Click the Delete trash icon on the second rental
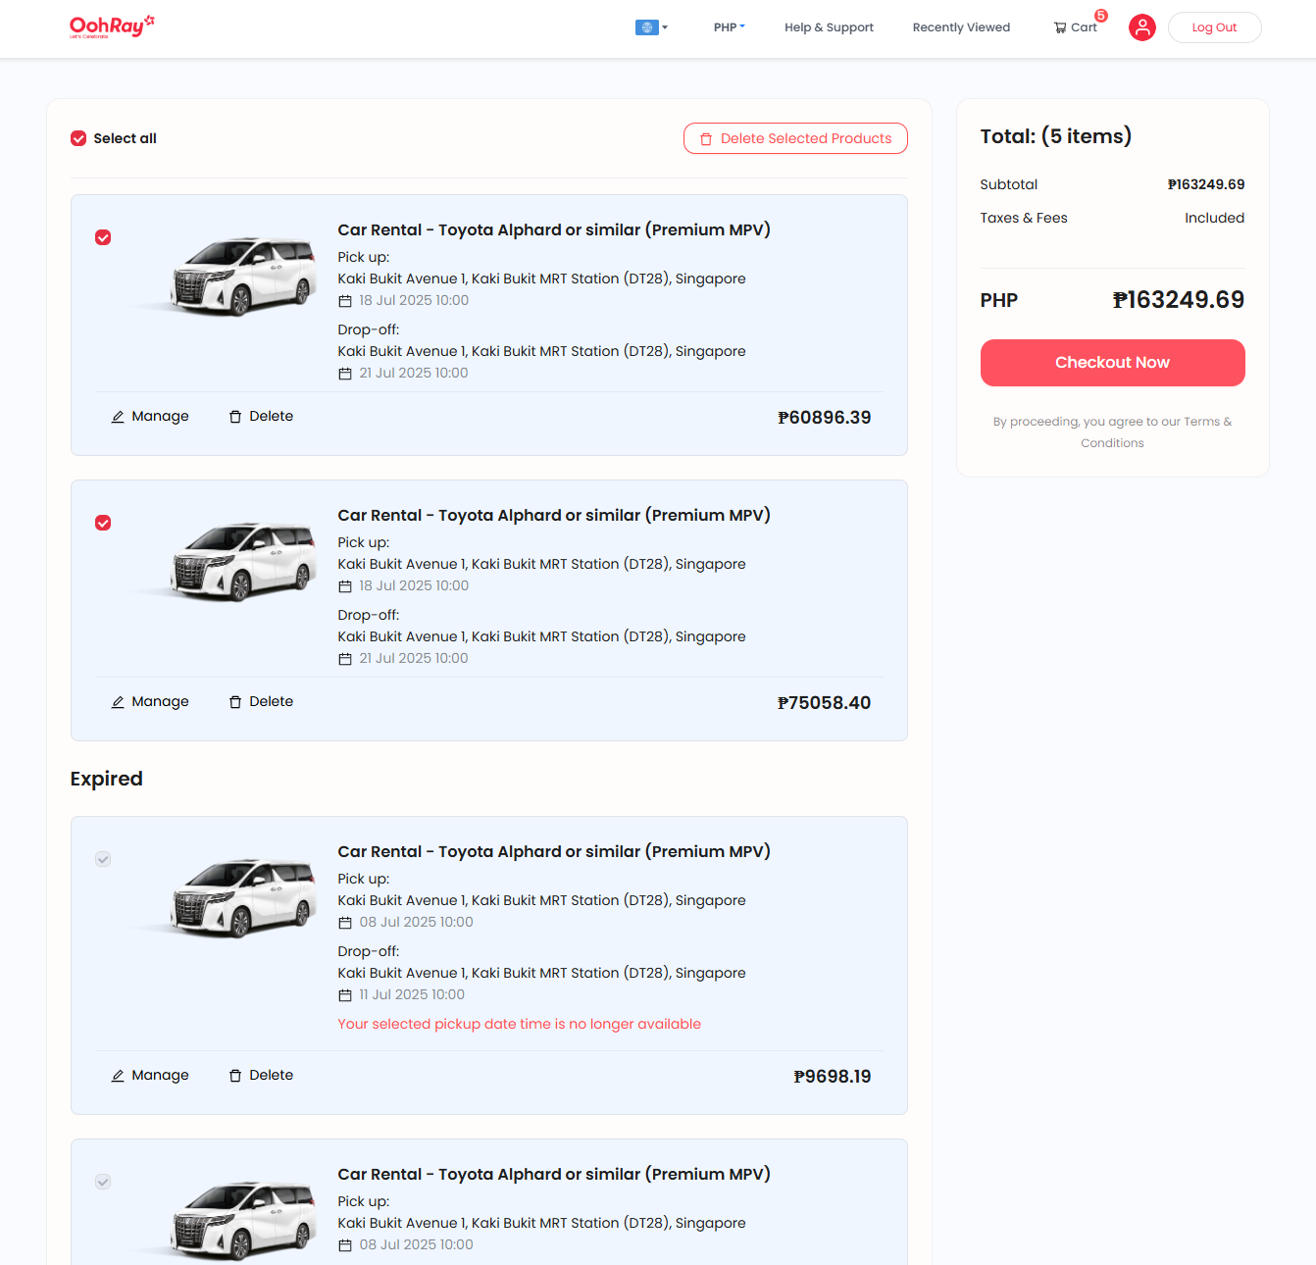This screenshot has height=1265, width=1316. (235, 701)
